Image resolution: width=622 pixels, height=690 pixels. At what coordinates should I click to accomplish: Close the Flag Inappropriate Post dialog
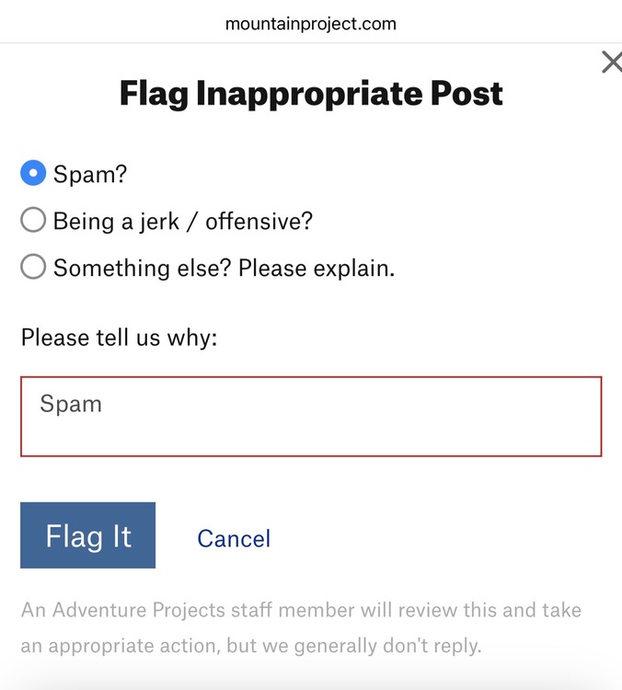click(x=611, y=63)
